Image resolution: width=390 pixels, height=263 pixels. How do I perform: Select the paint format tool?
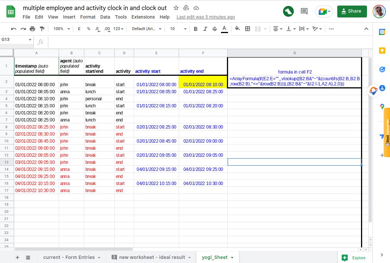tap(42, 29)
